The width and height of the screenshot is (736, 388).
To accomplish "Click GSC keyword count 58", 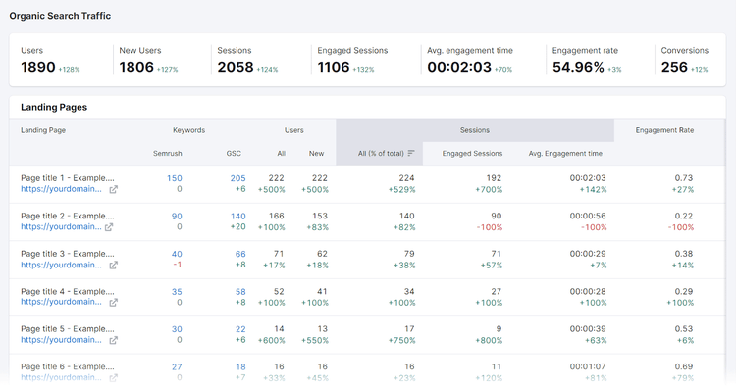I will 240,291.
